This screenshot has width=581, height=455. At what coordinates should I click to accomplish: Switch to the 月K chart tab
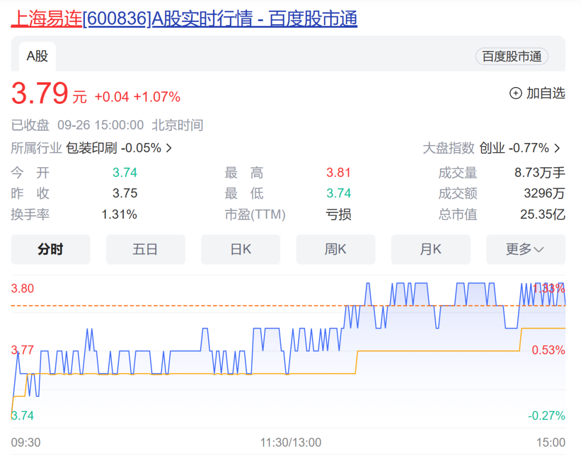[x=431, y=250]
